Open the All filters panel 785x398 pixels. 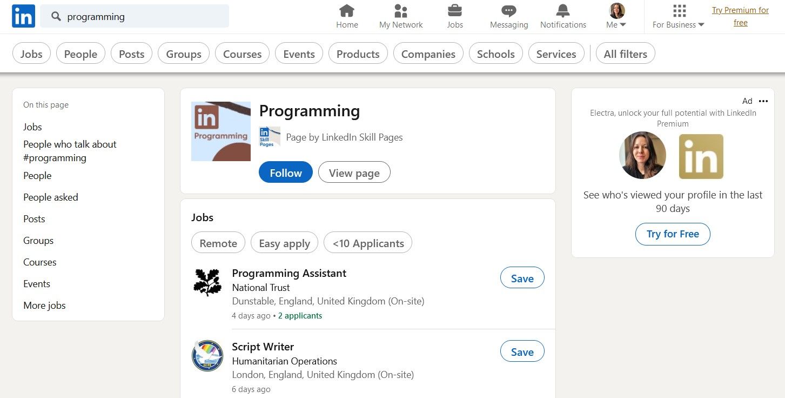pyautogui.click(x=625, y=54)
